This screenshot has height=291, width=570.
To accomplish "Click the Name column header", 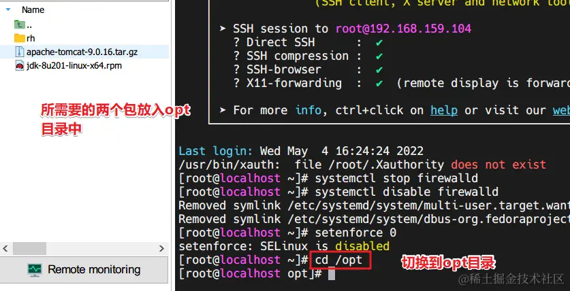I will [33, 10].
